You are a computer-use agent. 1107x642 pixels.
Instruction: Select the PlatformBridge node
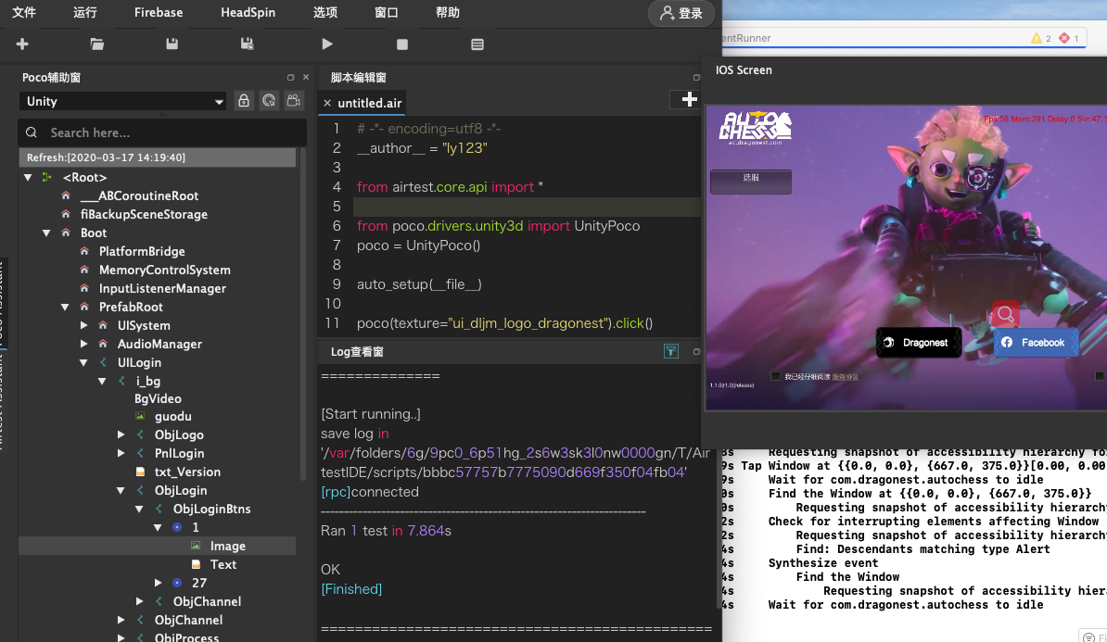pyautogui.click(x=142, y=251)
